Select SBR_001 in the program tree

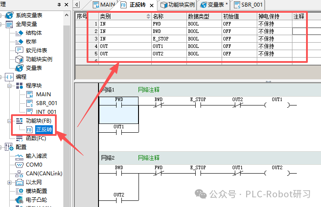47,103
